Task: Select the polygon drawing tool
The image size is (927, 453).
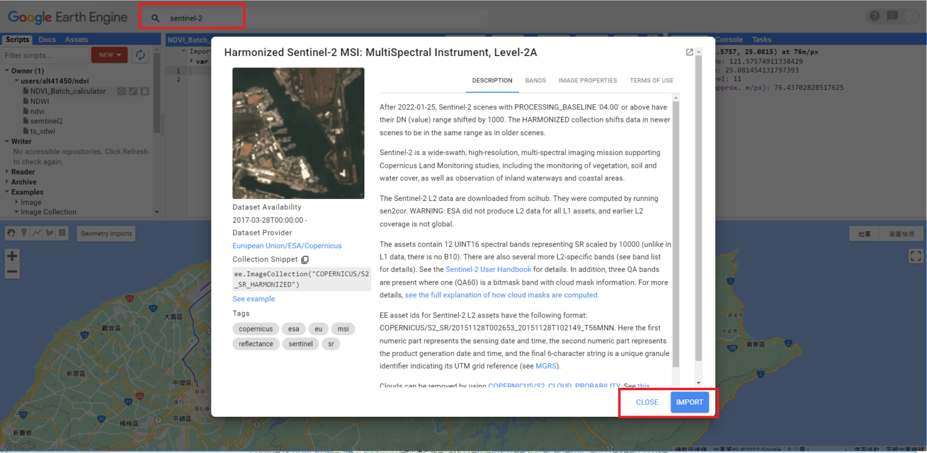Action: pyautogui.click(x=49, y=233)
